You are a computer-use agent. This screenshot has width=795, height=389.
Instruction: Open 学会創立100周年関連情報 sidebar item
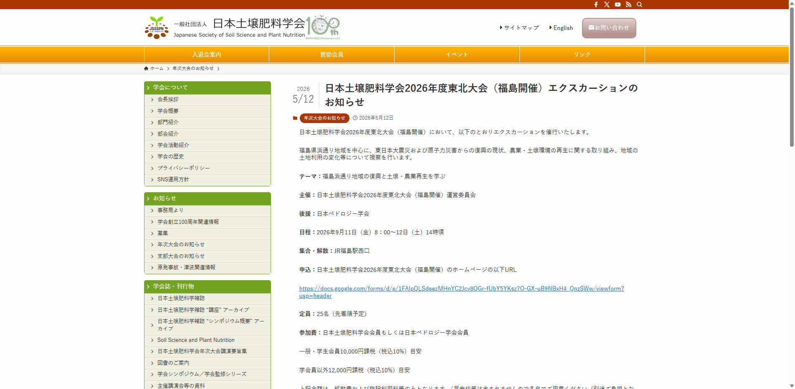pos(208,222)
